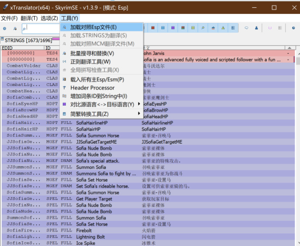The width and height of the screenshot is (300, 246).
Task: Click the blue compass icon at toolbar end
Action: pos(293,28)
